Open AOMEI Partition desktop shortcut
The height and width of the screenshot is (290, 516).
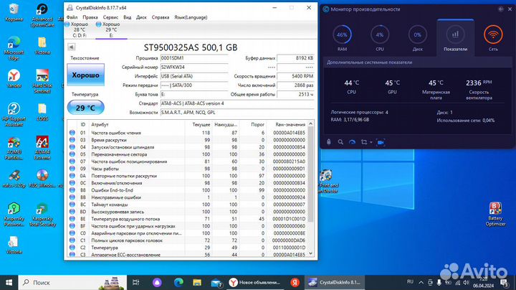14,148
